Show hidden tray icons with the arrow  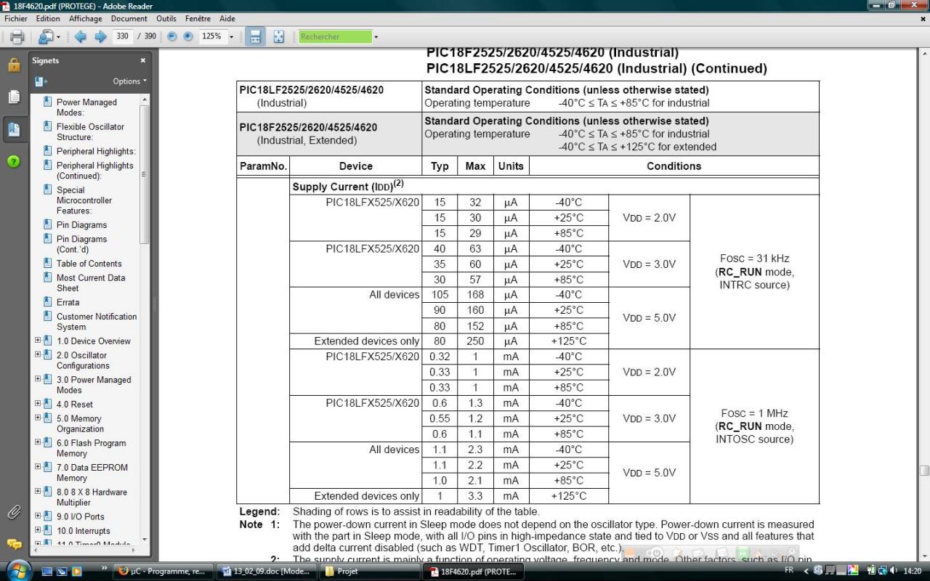tap(807, 571)
